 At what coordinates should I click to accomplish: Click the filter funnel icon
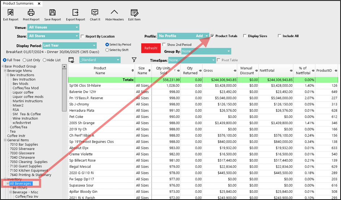(134, 60)
